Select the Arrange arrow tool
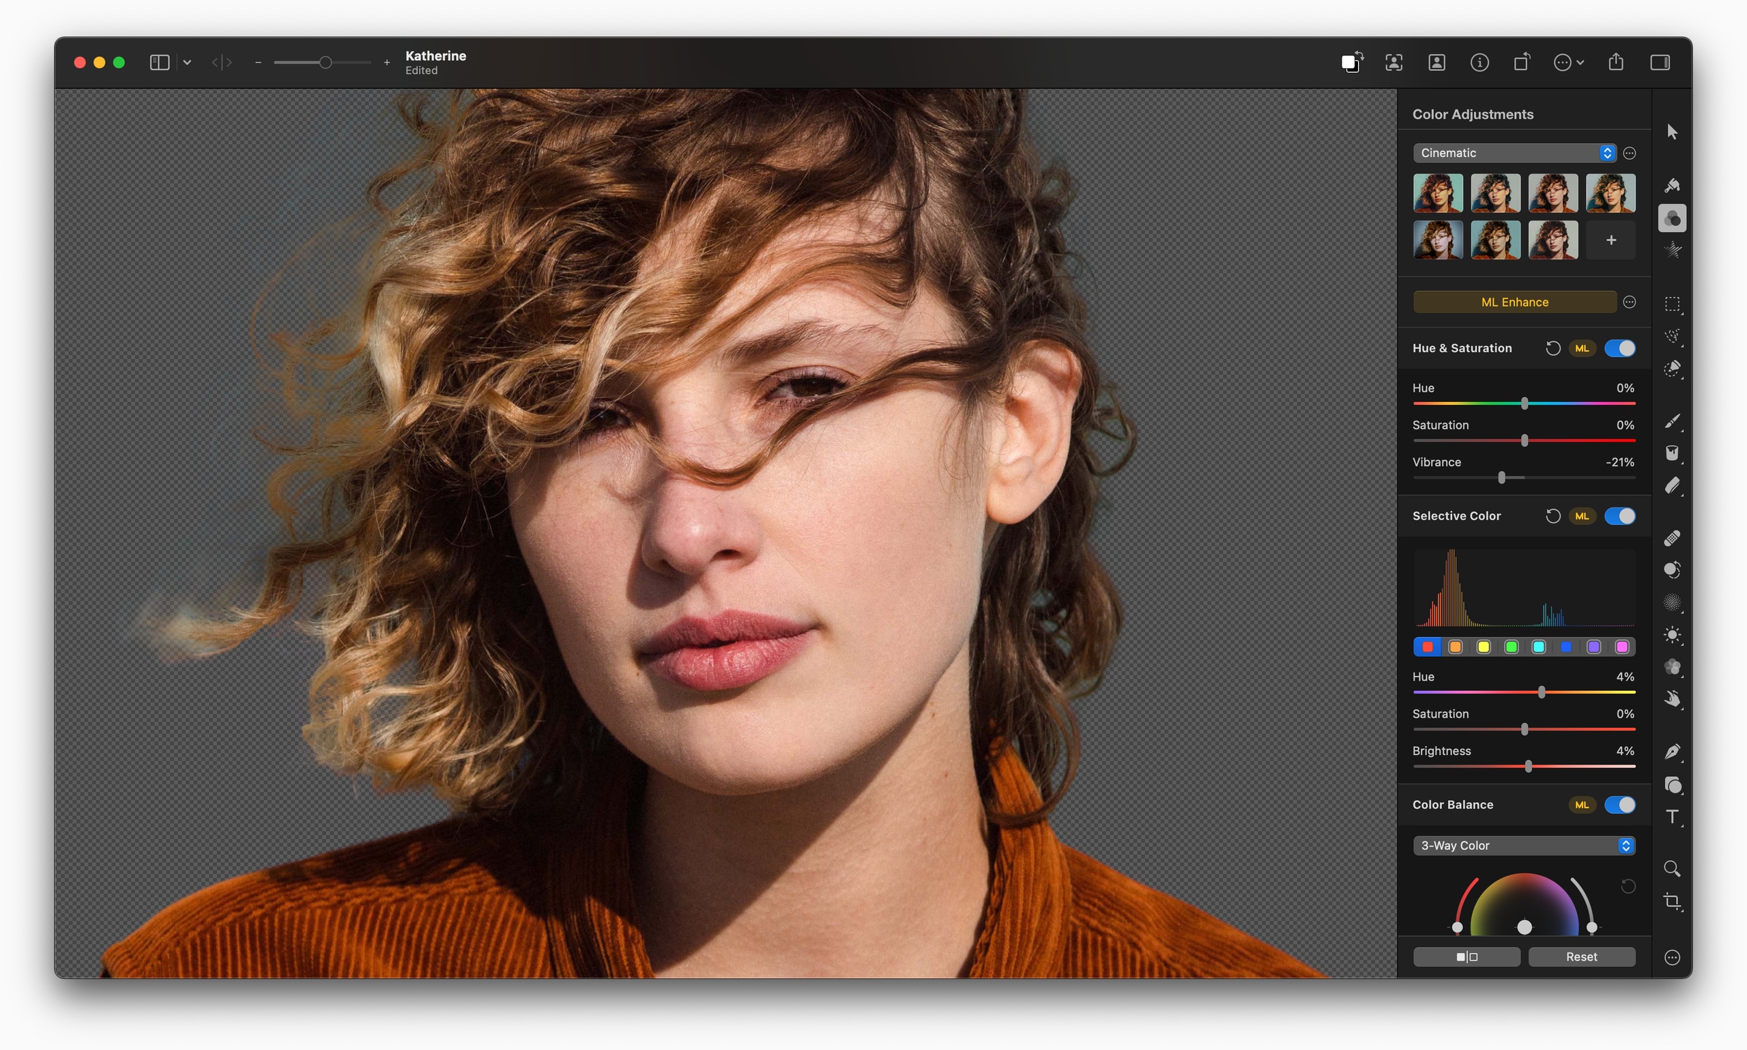 tap(1671, 132)
